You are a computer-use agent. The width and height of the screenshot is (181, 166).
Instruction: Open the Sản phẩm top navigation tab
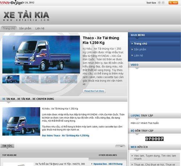(25, 28)
